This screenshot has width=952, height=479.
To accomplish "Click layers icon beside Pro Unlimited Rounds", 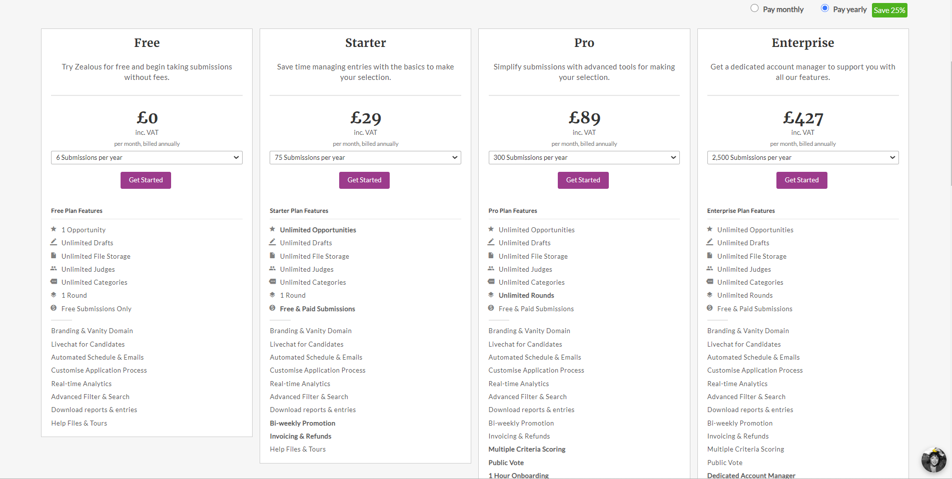I will click(491, 295).
